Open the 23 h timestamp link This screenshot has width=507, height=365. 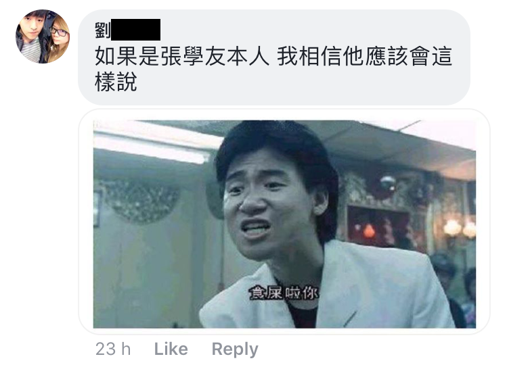[x=113, y=349]
